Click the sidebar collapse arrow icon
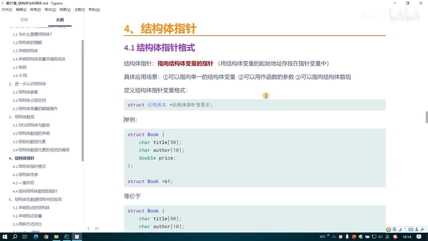428x241 pixels. [x=88, y=229]
